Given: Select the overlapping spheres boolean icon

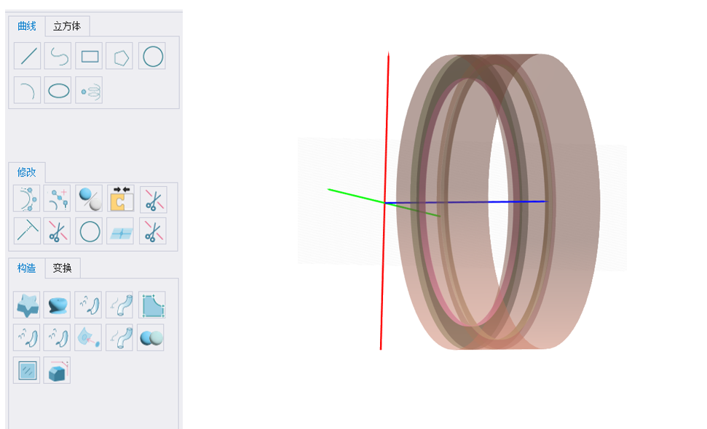Looking at the screenshot, I should (151, 337).
